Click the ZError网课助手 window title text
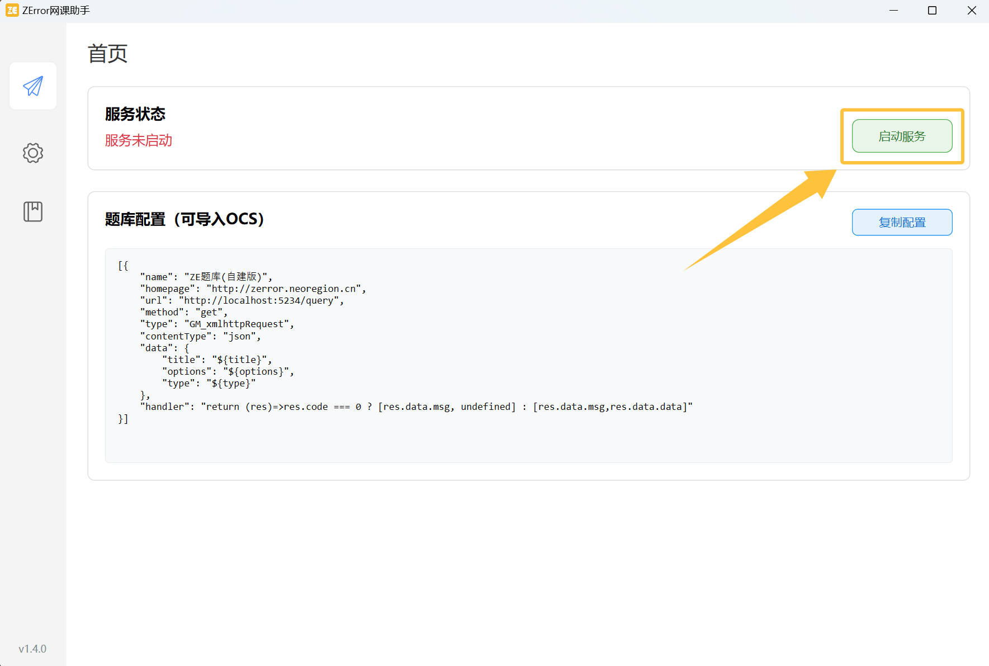This screenshot has width=989, height=666. [56, 11]
